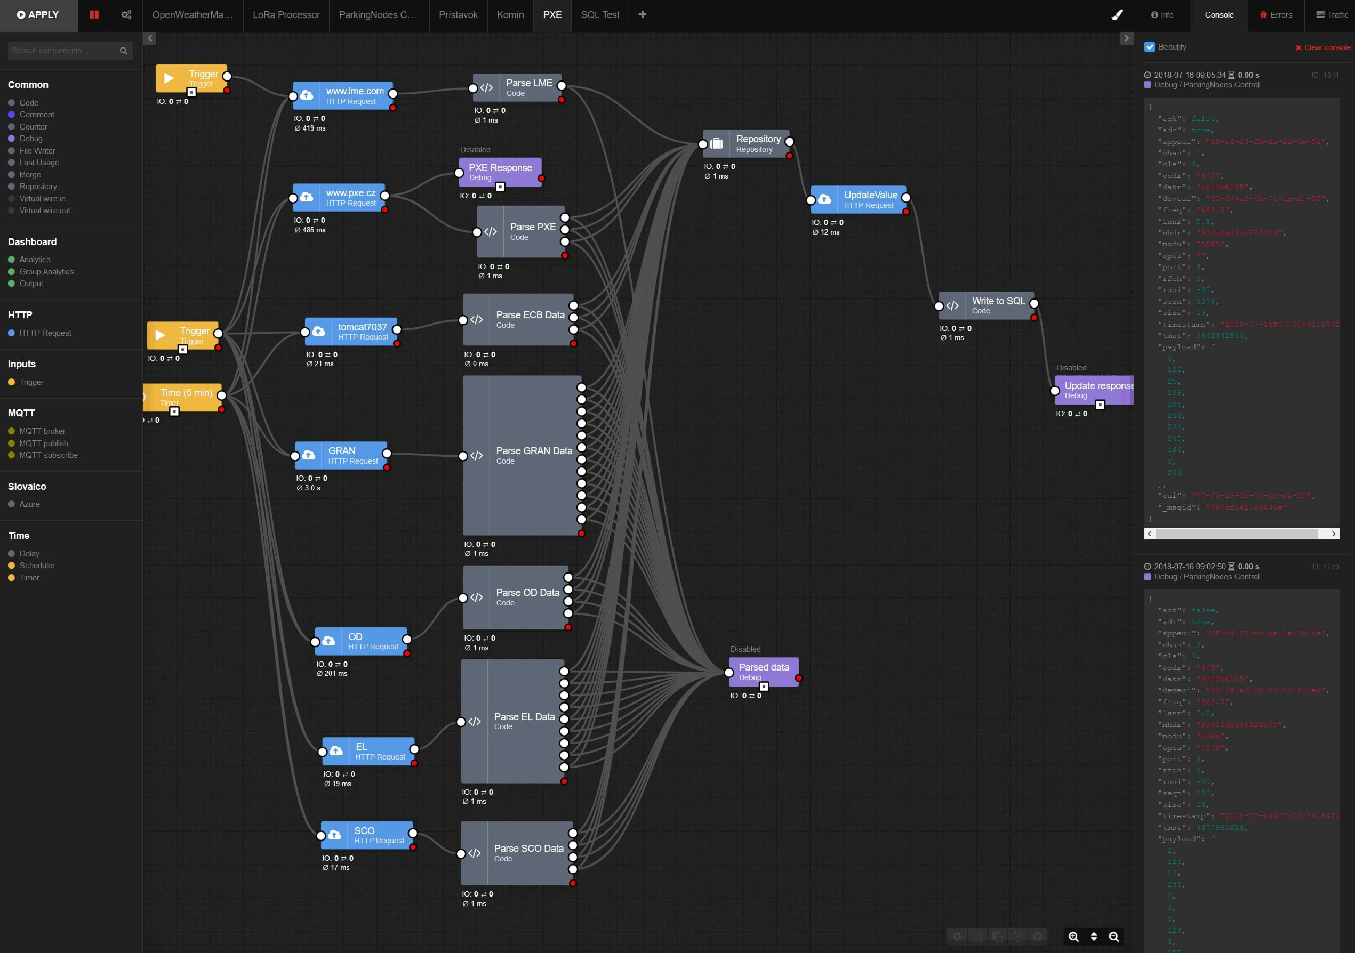The height and width of the screenshot is (953, 1355).
Task: Click the briefcase icon on the Repository node
Action: click(x=717, y=144)
